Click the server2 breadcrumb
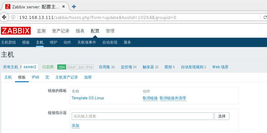Viewport: 267px width, 133px height. pyautogui.click(x=30, y=67)
